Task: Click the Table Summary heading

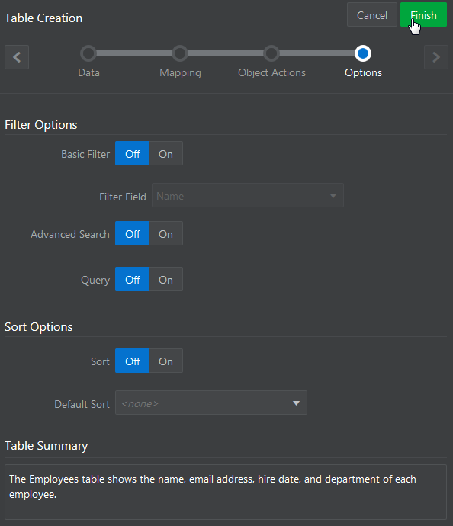Action: pos(47,446)
